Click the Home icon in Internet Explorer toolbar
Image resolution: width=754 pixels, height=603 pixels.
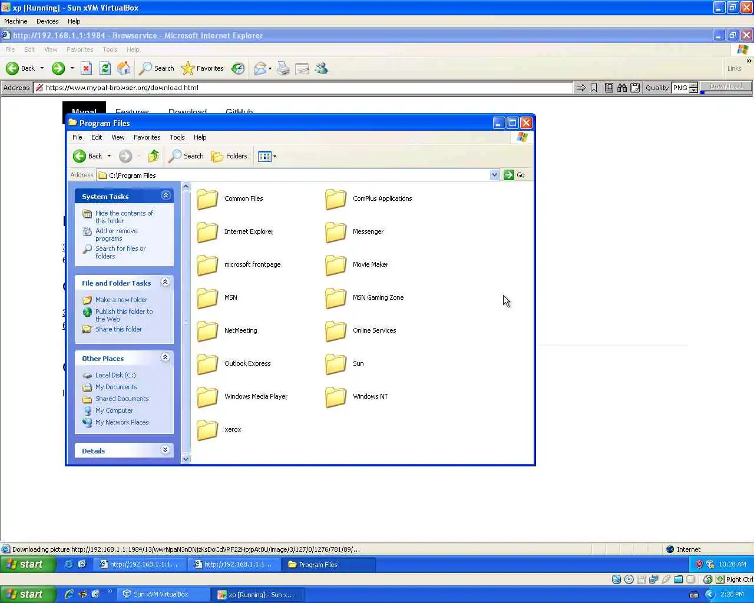124,68
